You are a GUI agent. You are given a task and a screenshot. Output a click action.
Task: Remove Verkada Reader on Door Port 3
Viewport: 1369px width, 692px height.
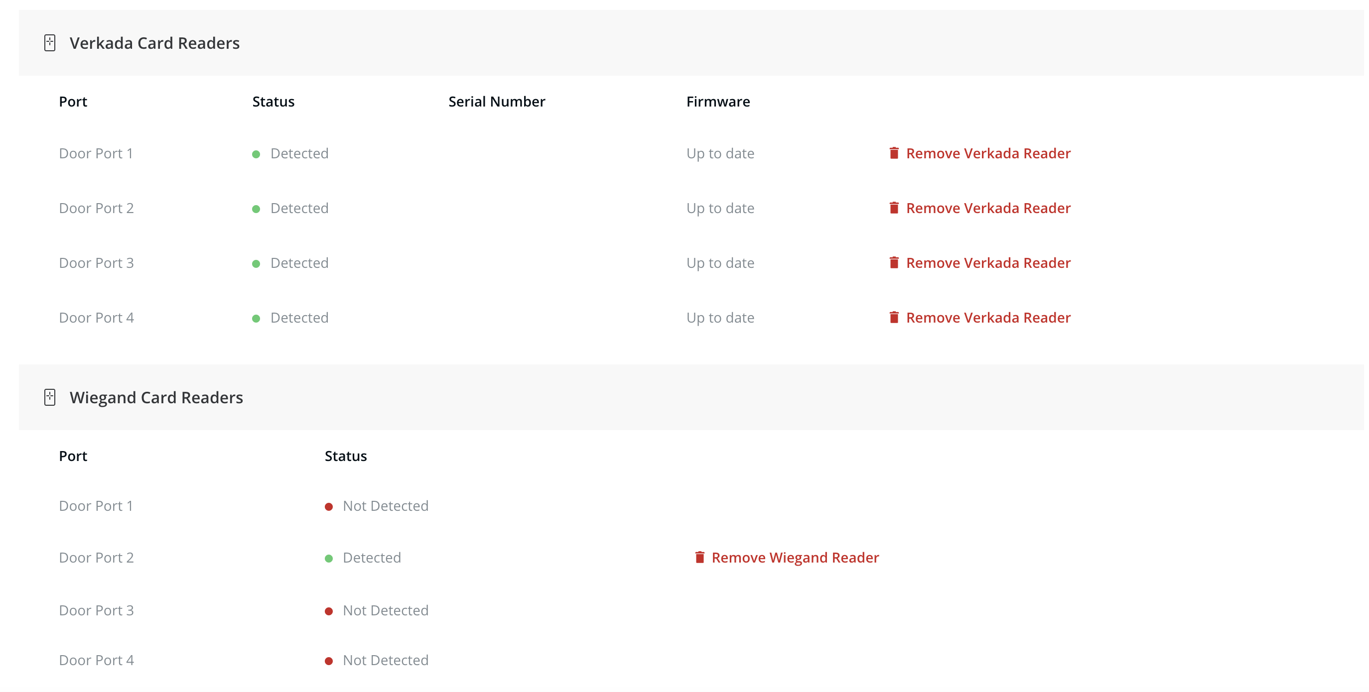coord(987,263)
